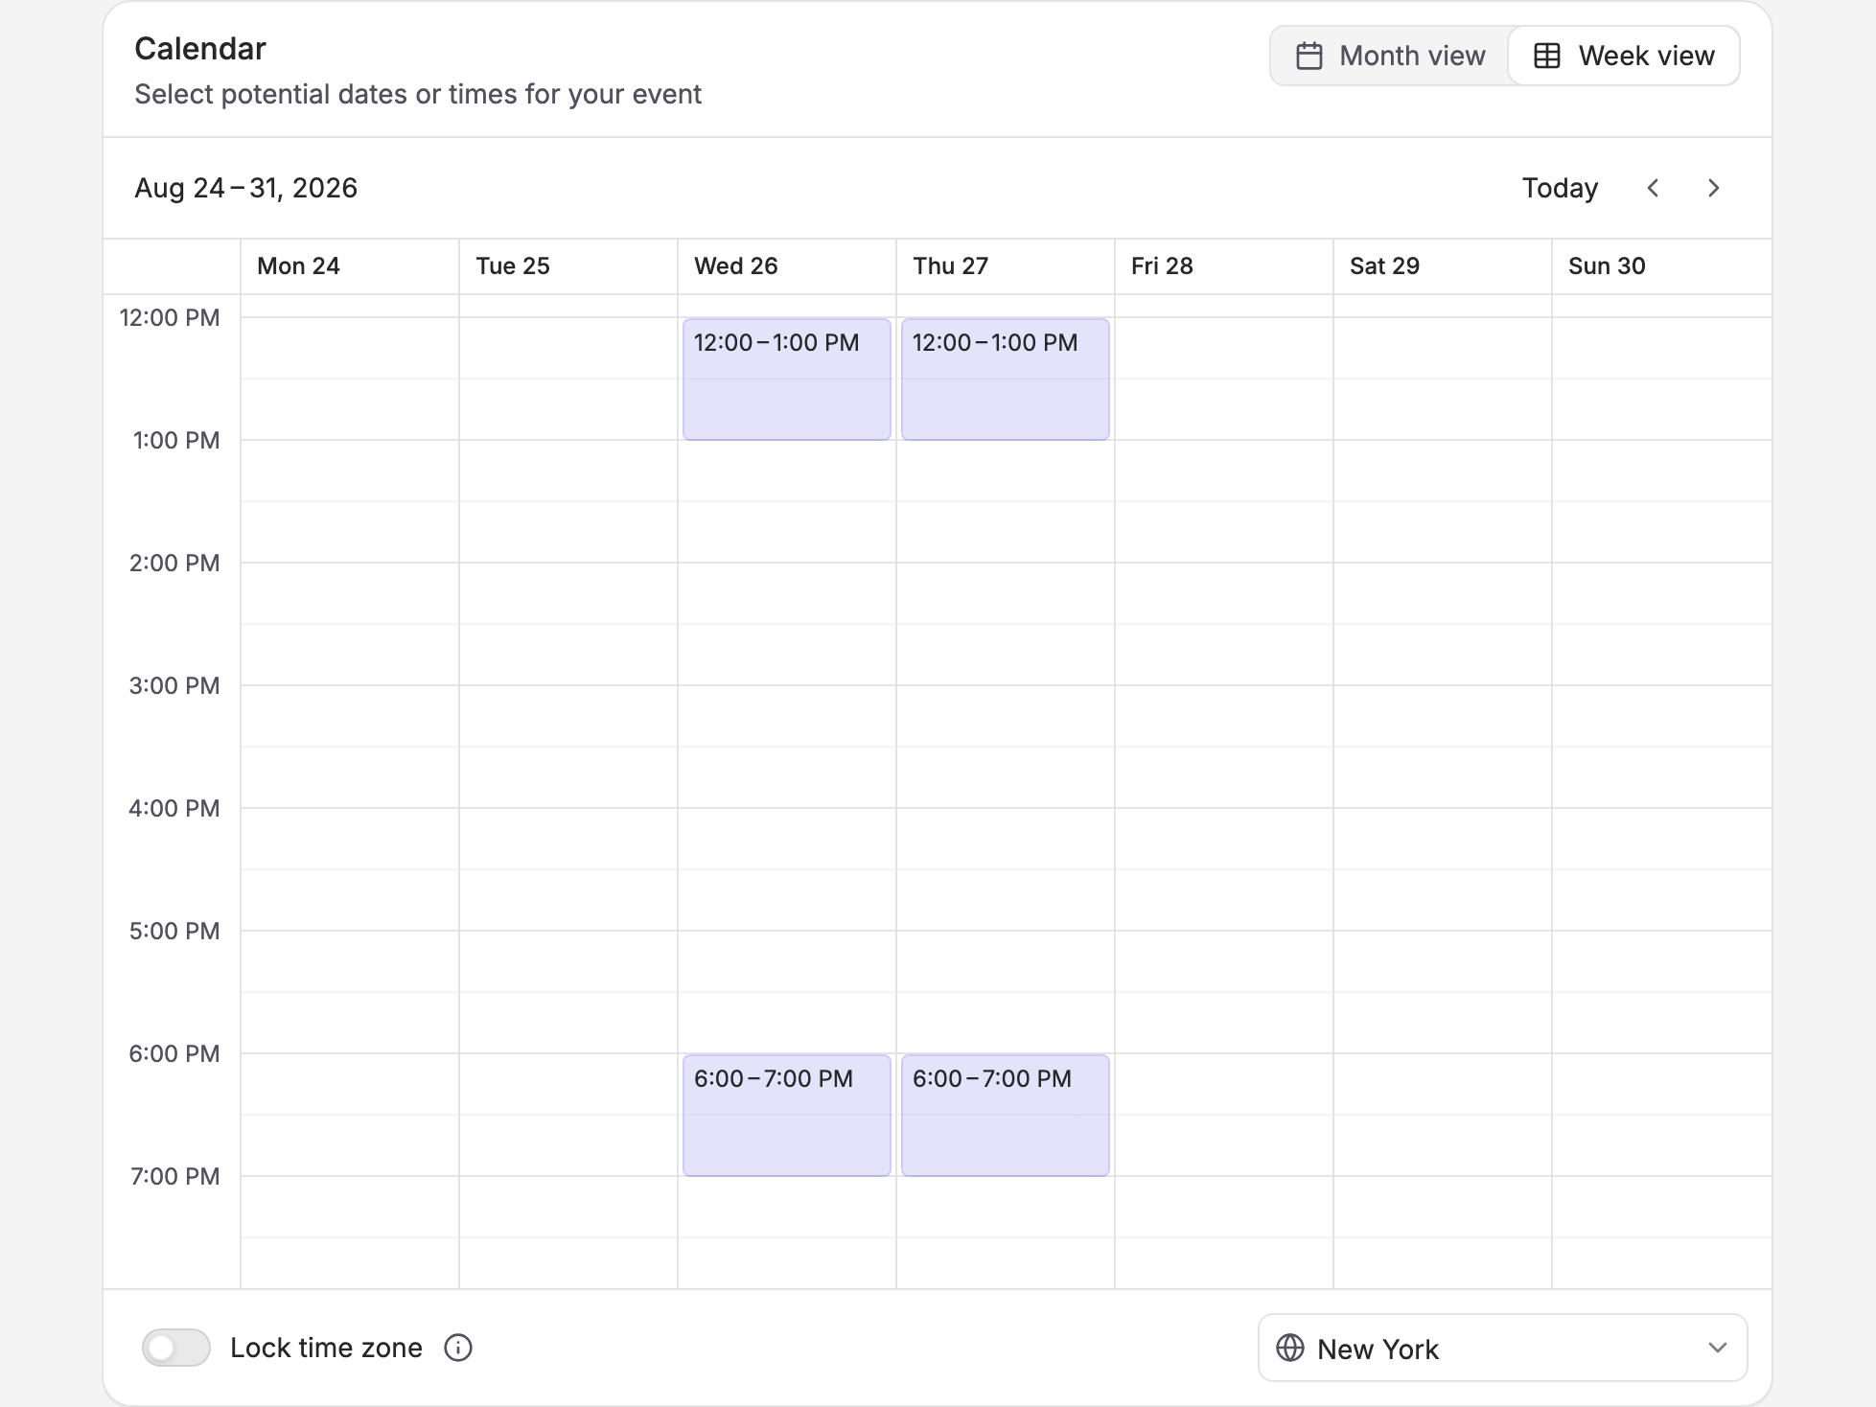1876x1407 pixels.
Task: Click empty 3:00 PM cell under Sat 29
Action: click(1443, 716)
